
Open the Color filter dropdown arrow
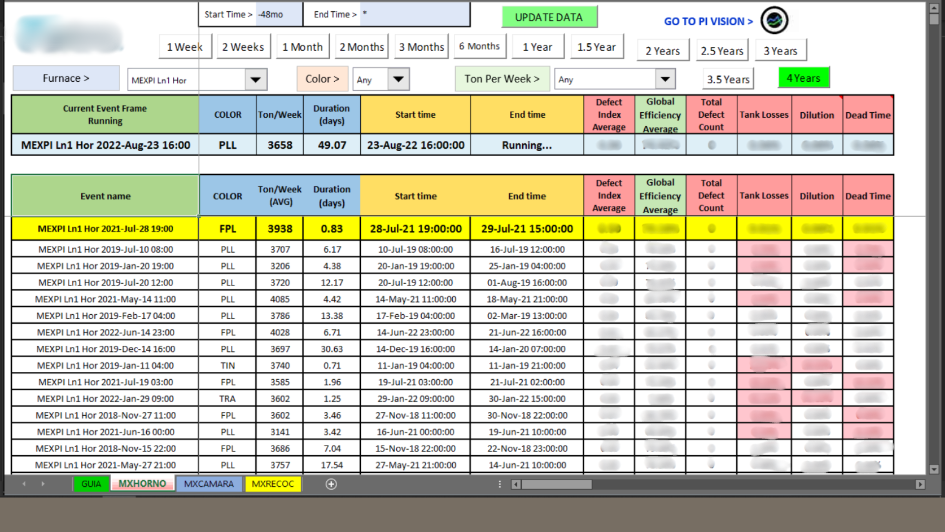pos(399,79)
